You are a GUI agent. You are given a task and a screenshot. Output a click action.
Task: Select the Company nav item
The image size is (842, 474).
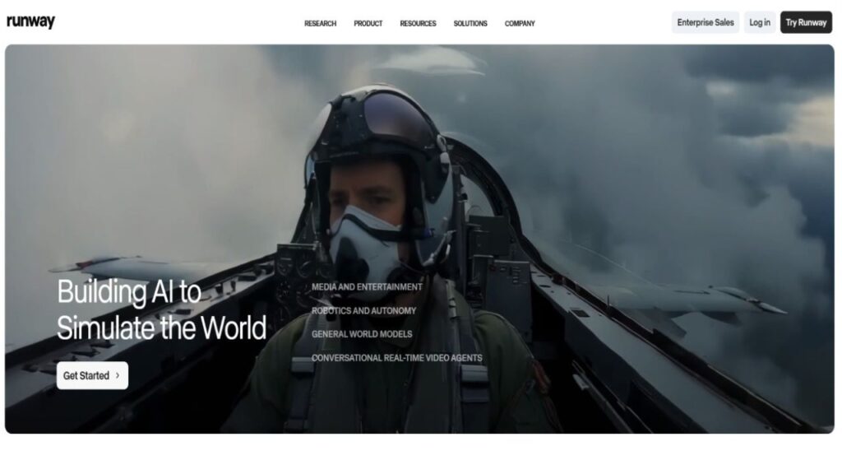[x=520, y=24]
